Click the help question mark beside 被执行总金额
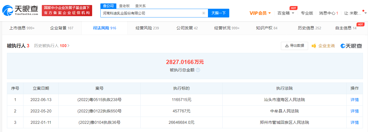Viewport: 368px width, 132px height. pos(198,70)
